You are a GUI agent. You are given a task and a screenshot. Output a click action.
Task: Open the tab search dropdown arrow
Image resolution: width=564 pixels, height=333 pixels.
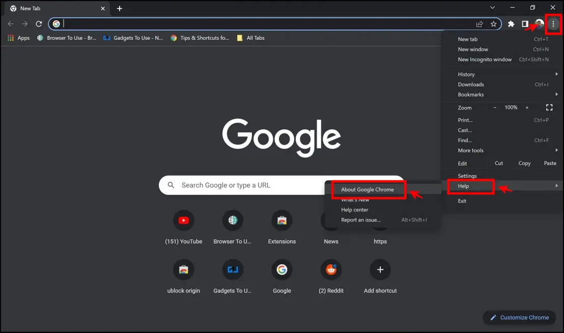point(492,7)
